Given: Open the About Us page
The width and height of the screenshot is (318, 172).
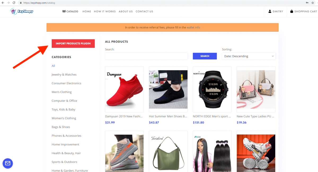Looking at the screenshot, I should click(x=126, y=11).
